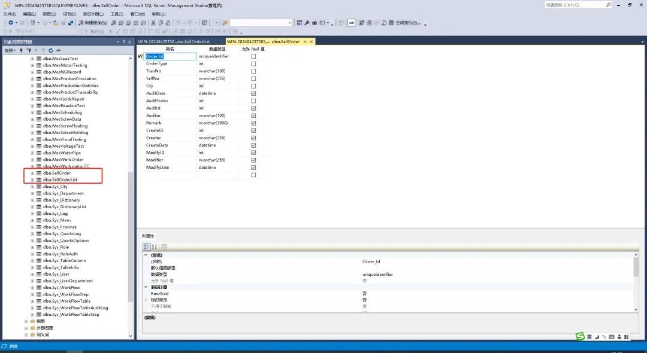This screenshot has width=647, height=353.
Task: Select the dbo.Sys_Dictionary table
Action: pos(62,200)
